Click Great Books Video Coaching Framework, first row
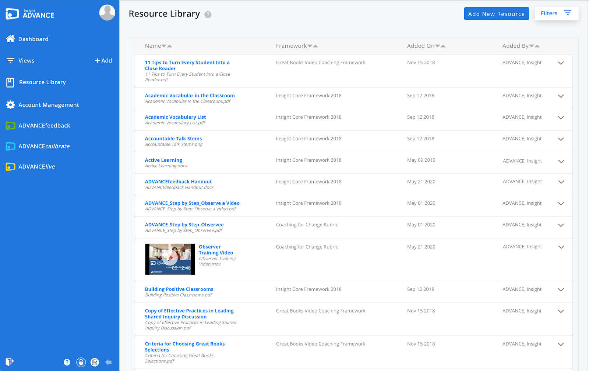 [321, 63]
